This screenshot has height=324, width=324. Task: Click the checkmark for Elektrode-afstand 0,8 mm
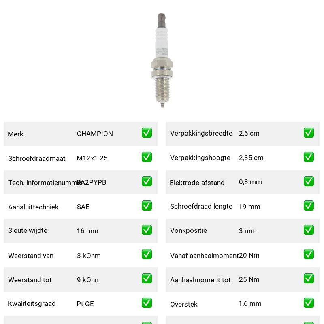pyautogui.click(x=309, y=181)
